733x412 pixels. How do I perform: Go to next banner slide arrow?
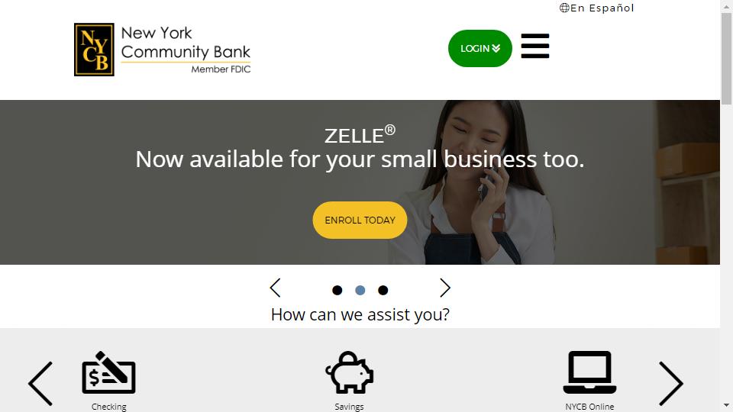pos(445,288)
